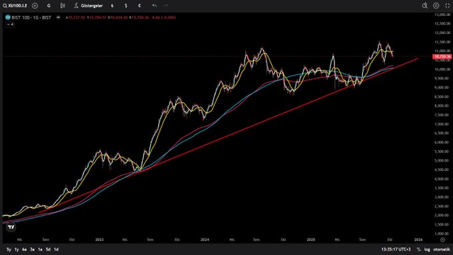Undo the last chart action
Screen dimensions: 453x255
155,5
